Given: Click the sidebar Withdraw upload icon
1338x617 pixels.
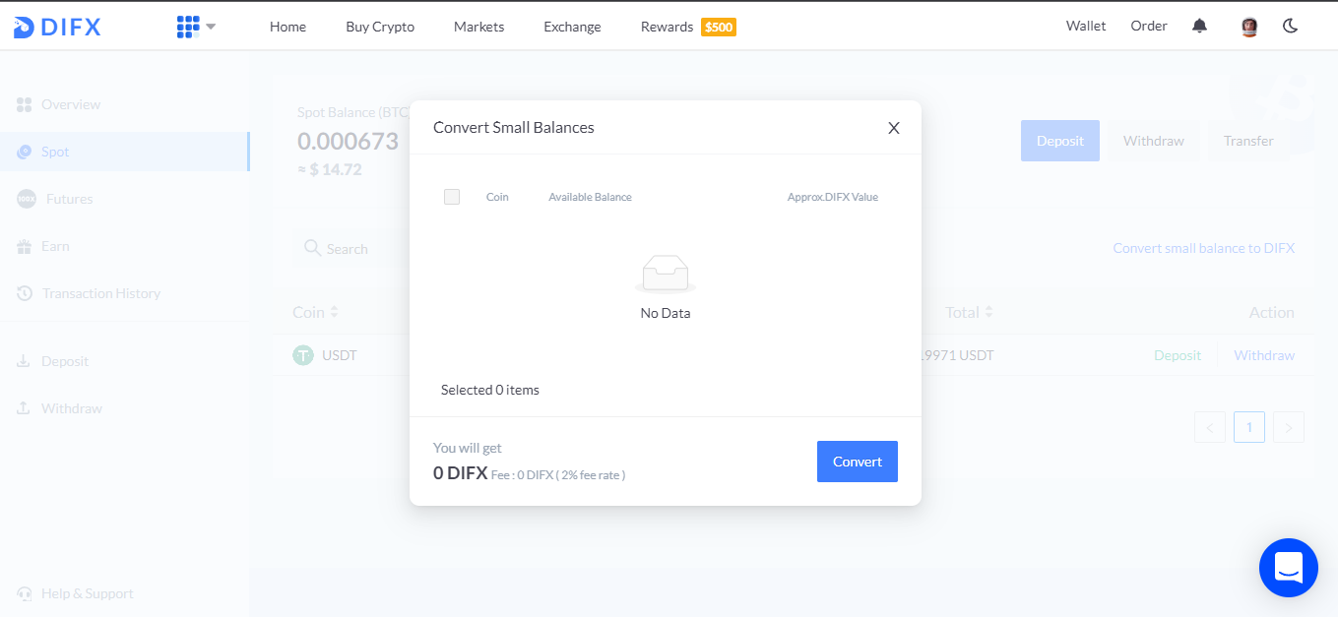Looking at the screenshot, I should (x=24, y=408).
